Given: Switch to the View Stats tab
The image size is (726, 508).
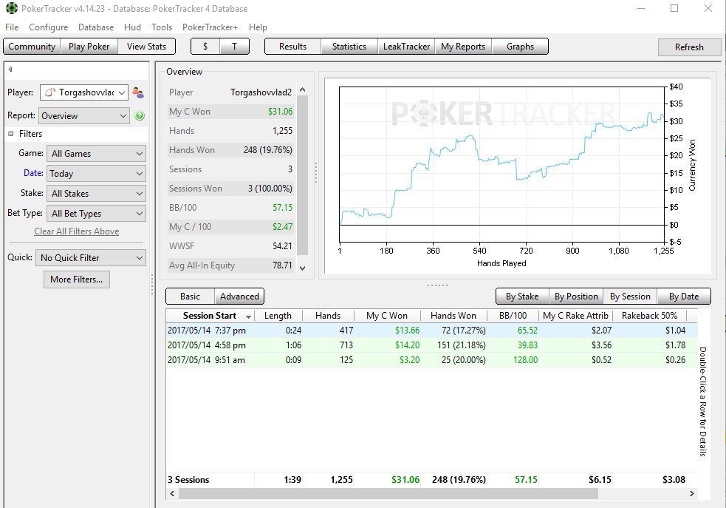Looking at the screenshot, I should point(146,47).
